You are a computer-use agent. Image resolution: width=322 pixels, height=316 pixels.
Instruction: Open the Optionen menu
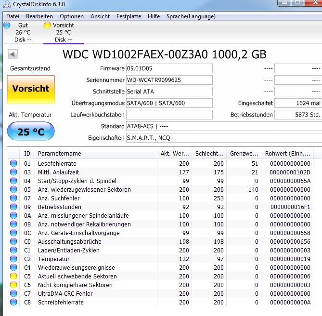[x=72, y=16]
